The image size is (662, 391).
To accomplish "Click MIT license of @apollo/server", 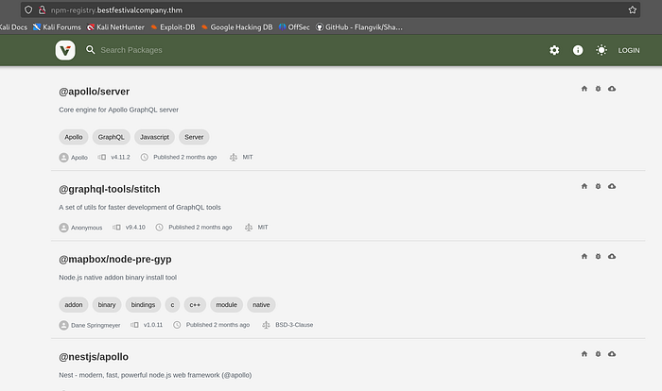I will tap(248, 157).
